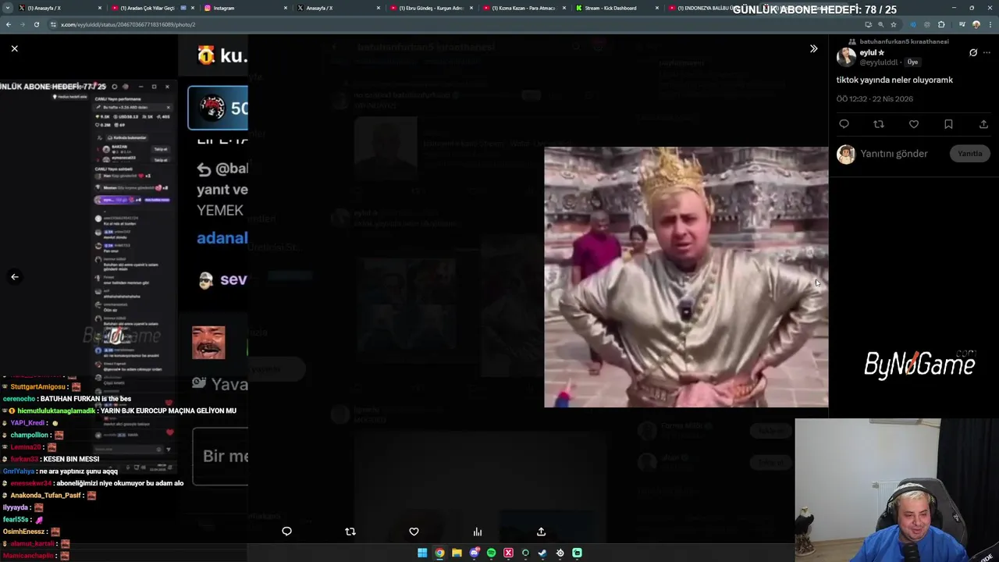
Task: Open the Kick icon at taskbar end
Action: [x=577, y=553]
